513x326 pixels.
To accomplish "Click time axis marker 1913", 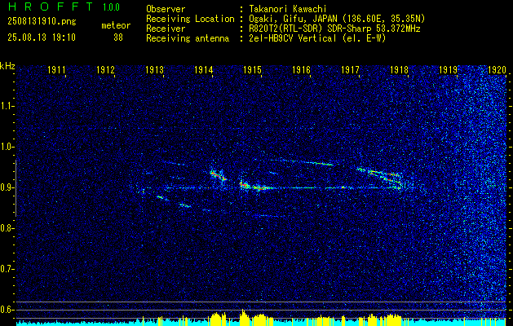I will [x=154, y=69].
